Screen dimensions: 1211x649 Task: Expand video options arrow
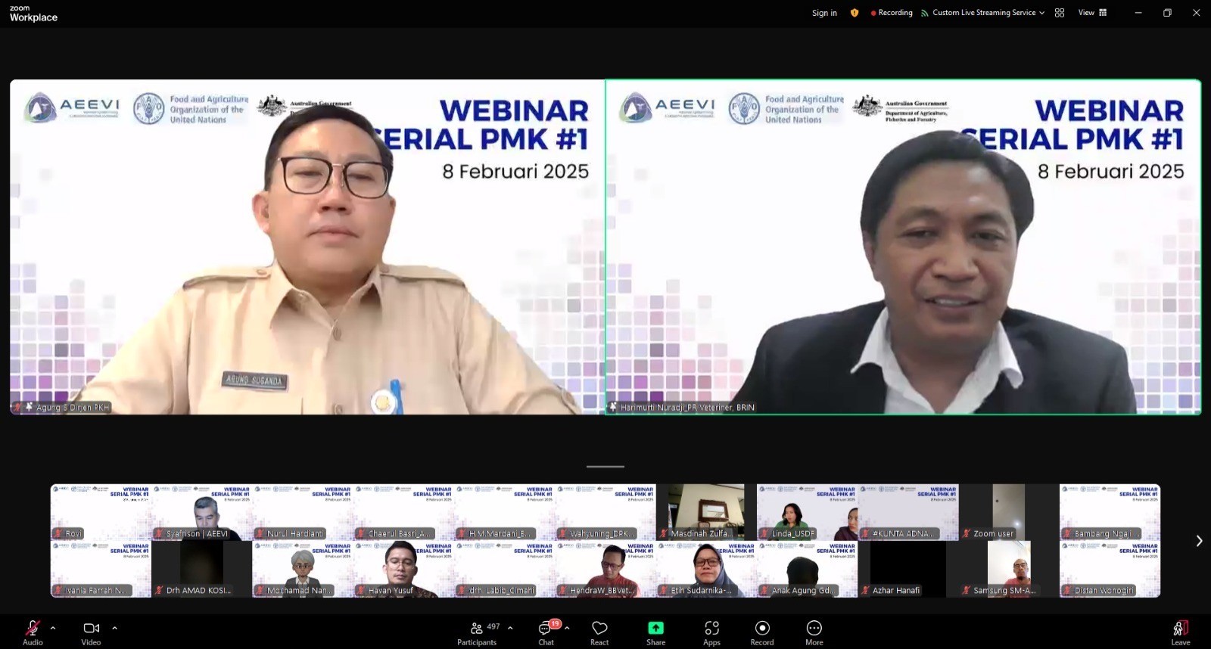[115, 628]
